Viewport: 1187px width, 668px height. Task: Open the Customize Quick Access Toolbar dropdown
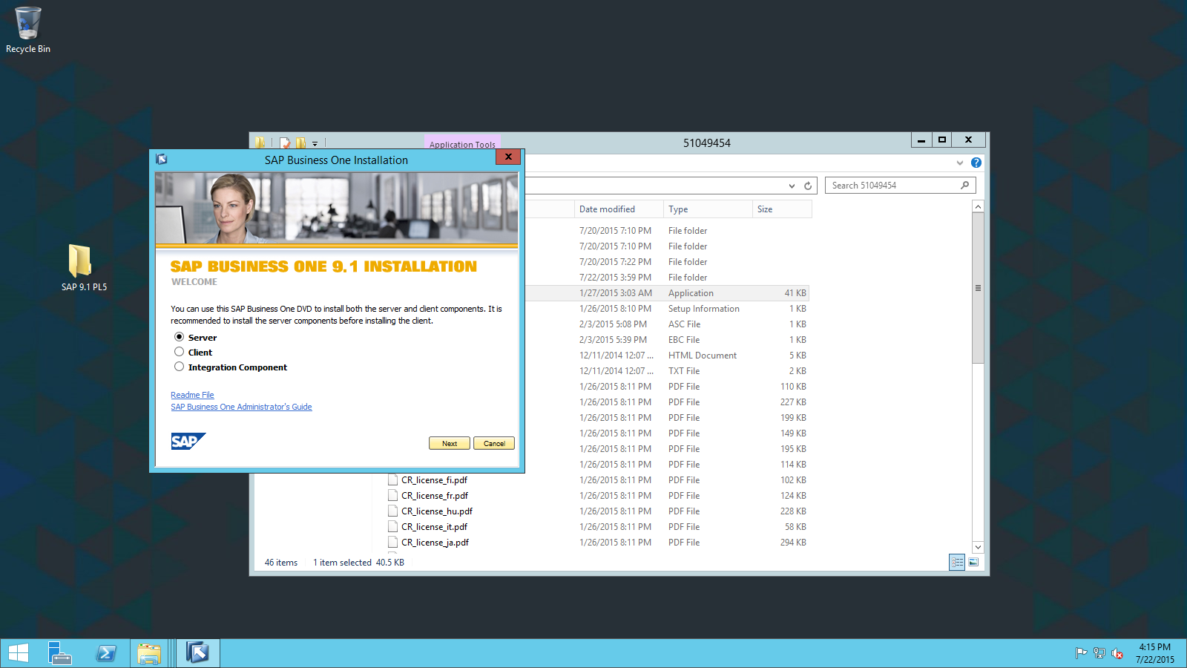pyautogui.click(x=315, y=143)
